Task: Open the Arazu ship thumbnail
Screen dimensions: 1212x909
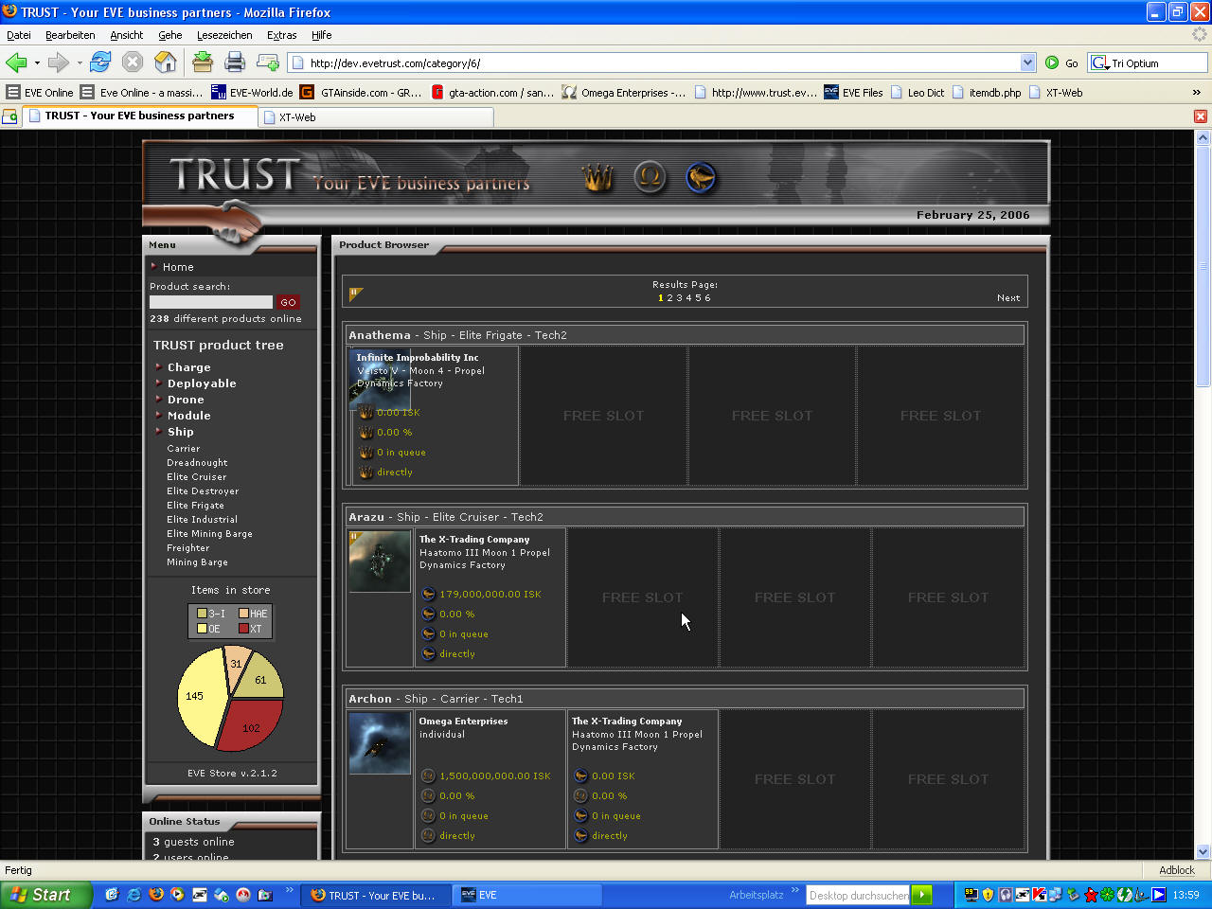Action: point(380,561)
